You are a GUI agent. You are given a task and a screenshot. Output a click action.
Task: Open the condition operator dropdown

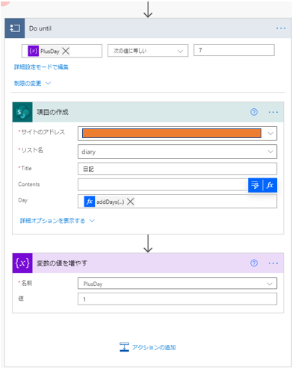click(x=148, y=51)
